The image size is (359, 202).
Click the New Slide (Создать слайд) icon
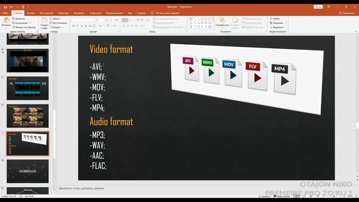point(44,20)
